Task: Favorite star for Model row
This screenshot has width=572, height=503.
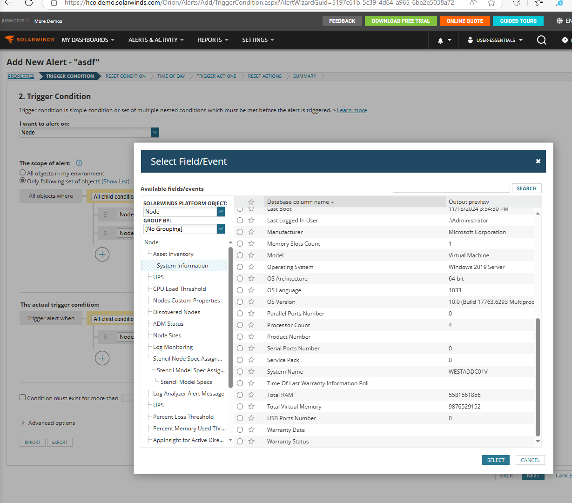Action: pos(251,255)
